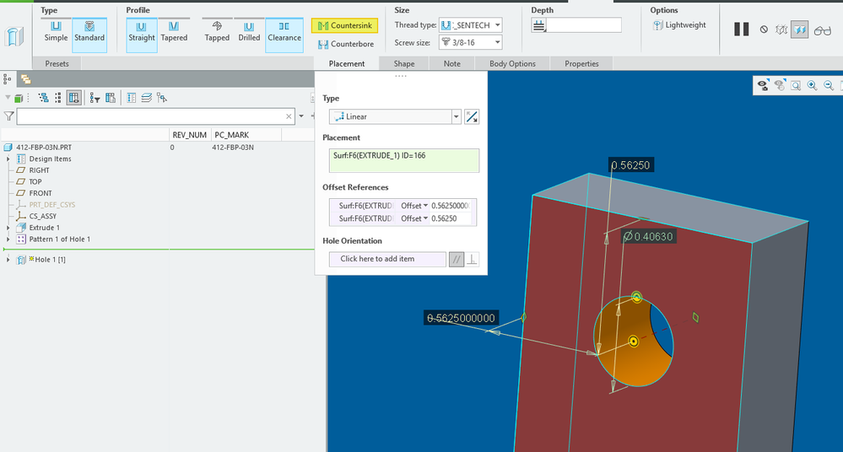Click the zoom in magnifier icon
Image resolution: width=843 pixels, height=452 pixels.
(812, 85)
